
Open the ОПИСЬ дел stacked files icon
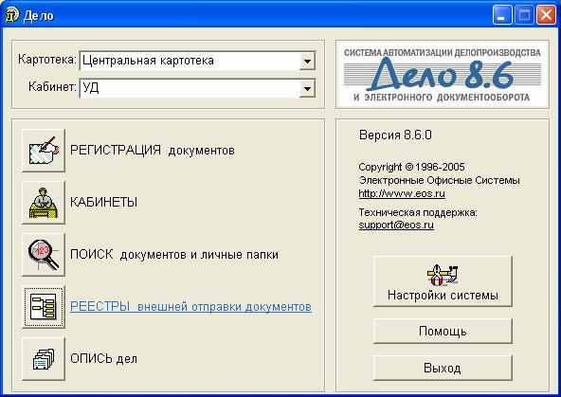(44, 359)
